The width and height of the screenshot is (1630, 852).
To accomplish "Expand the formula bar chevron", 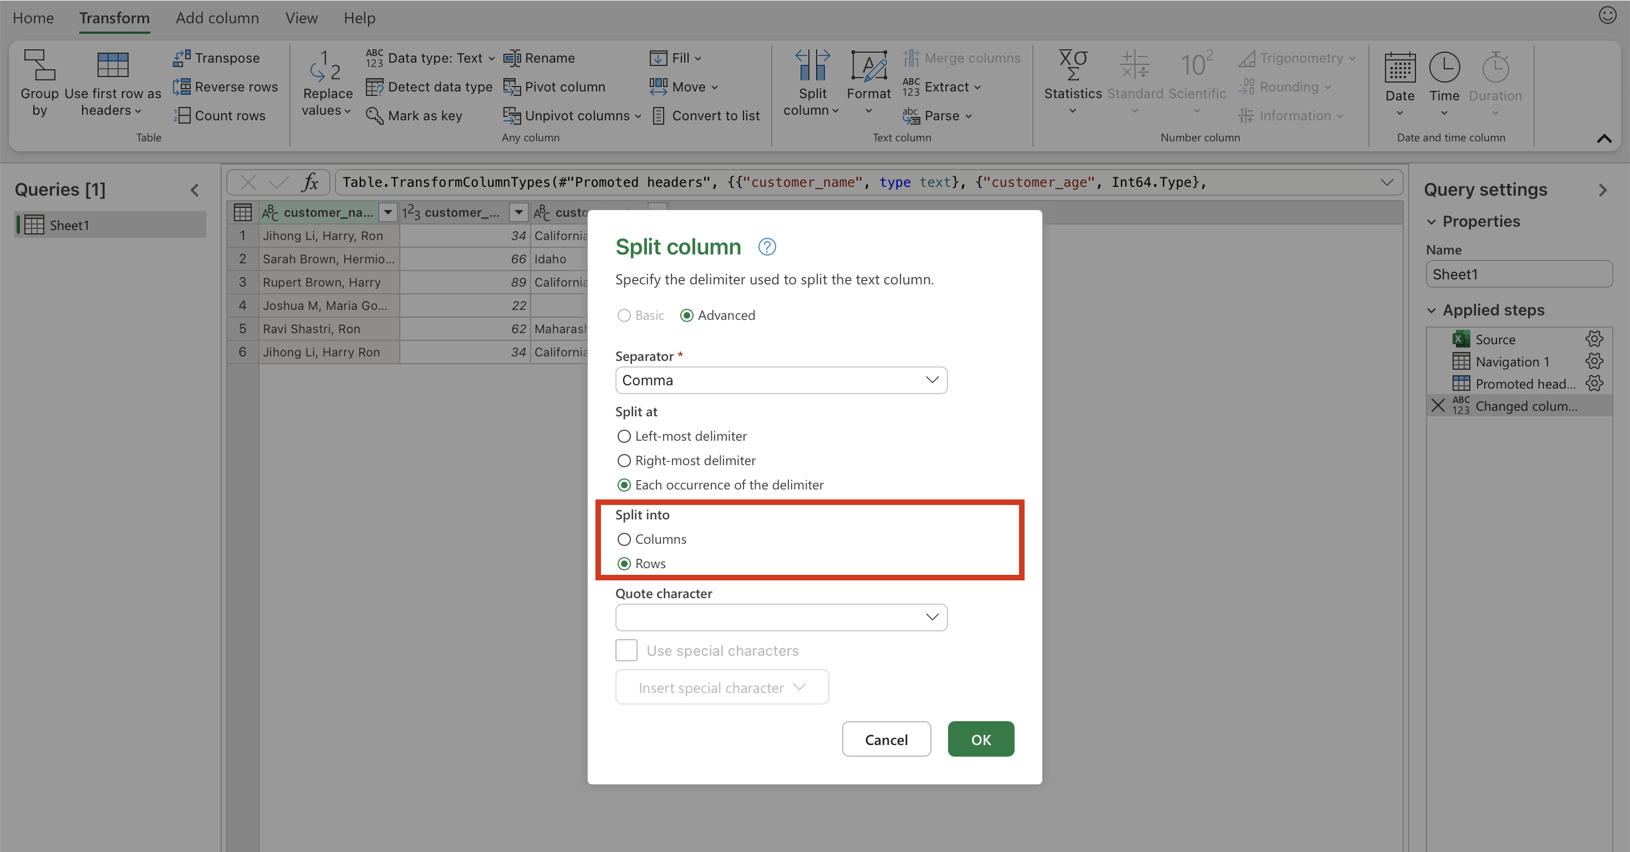I will click(1387, 182).
